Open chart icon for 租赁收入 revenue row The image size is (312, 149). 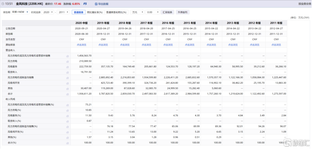click(x=68, y=72)
